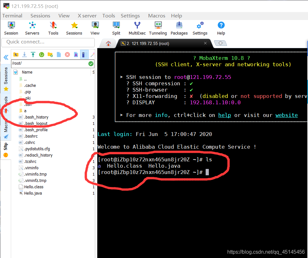Image resolution: width=308 pixels, height=258 pixels.
Task: Switch to the Sftp side tab
Action: pos(6,150)
